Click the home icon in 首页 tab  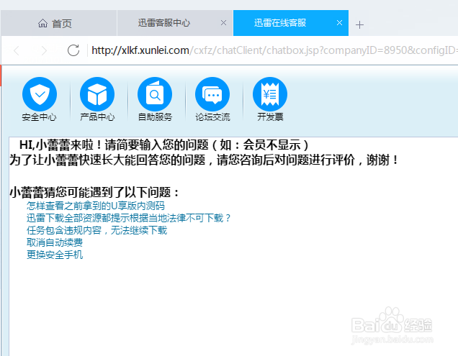click(x=42, y=23)
